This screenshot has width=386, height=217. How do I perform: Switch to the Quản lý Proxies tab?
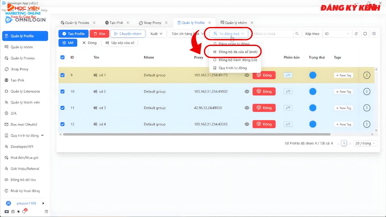click(x=77, y=23)
